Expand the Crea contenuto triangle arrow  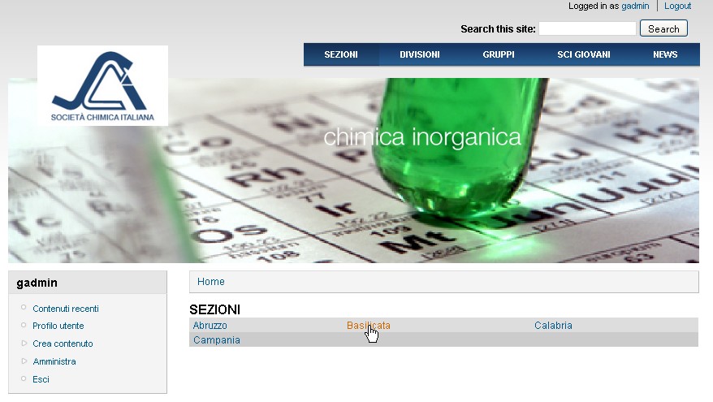pyautogui.click(x=24, y=344)
